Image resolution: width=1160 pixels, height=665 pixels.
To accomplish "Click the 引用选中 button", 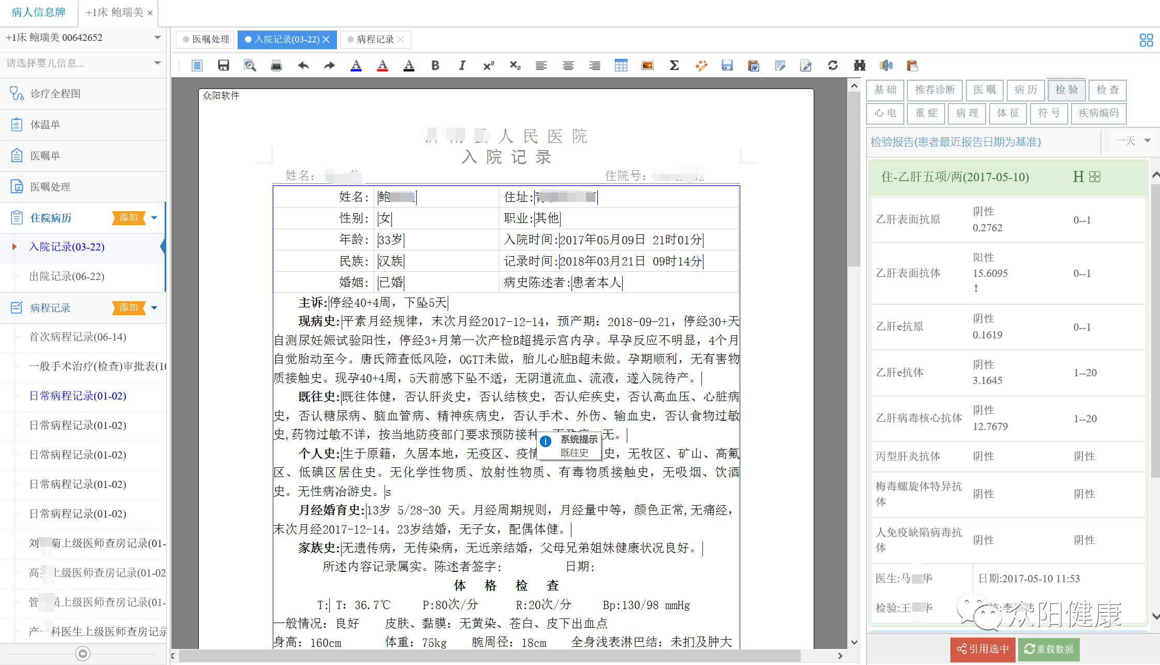I will click(982, 649).
